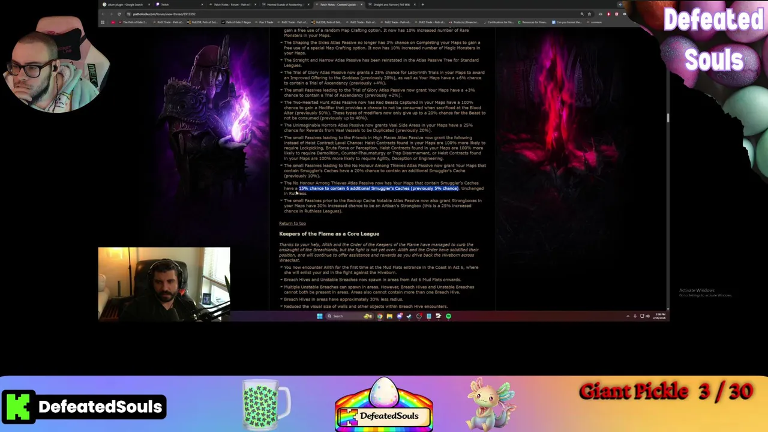The width and height of the screenshot is (768, 432).
Task: Open Spotify from the taskbar
Action: pos(448,316)
